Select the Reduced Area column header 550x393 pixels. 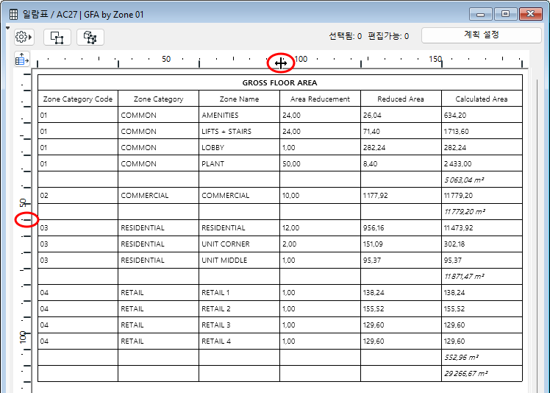click(401, 99)
